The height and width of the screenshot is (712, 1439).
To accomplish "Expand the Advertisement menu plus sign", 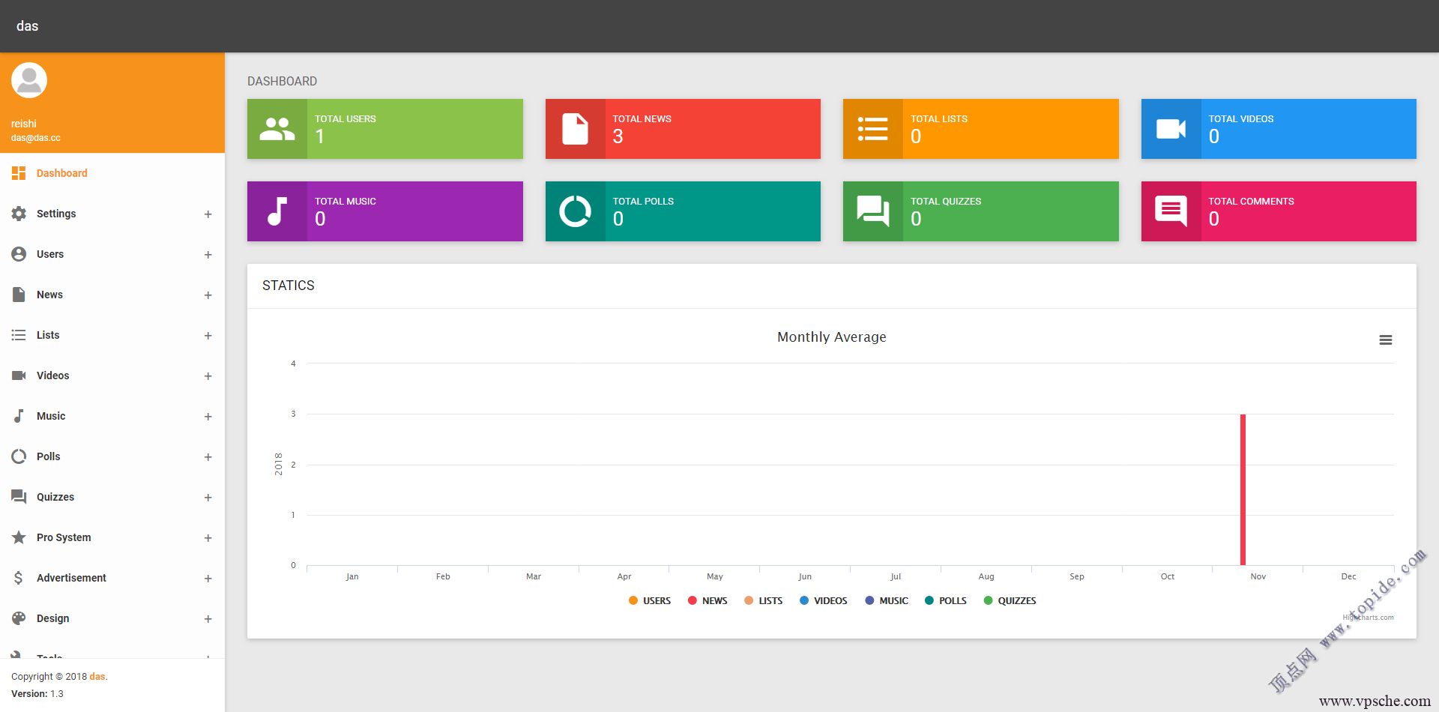I will coord(208,579).
